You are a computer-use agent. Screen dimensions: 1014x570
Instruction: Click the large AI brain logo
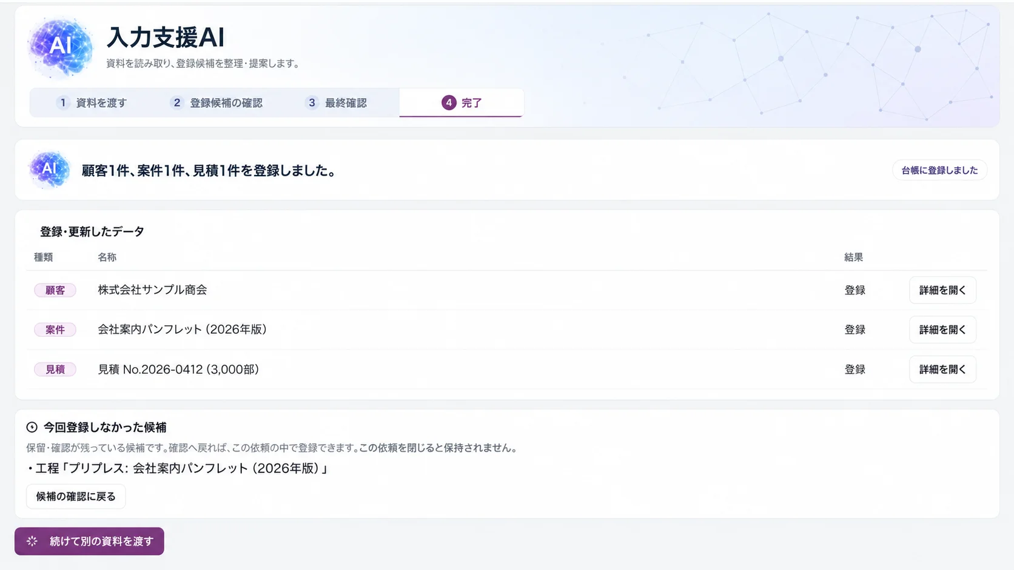tap(60, 47)
